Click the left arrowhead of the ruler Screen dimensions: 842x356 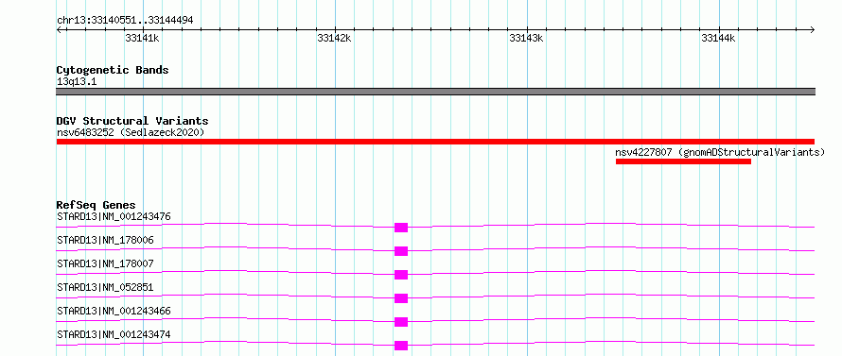(x=59, y=29)
